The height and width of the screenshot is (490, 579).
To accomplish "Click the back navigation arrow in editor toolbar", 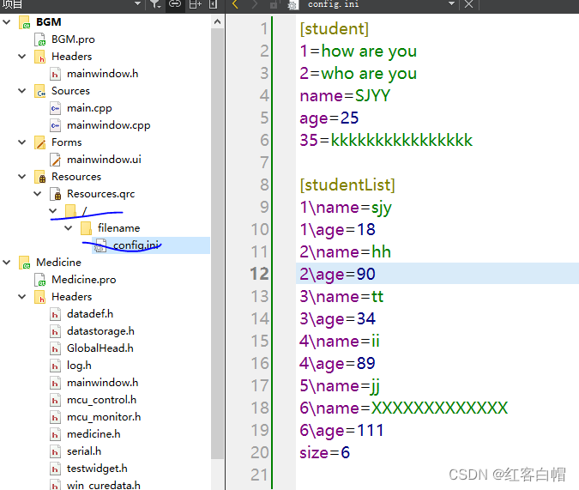I will click(235, 5).
